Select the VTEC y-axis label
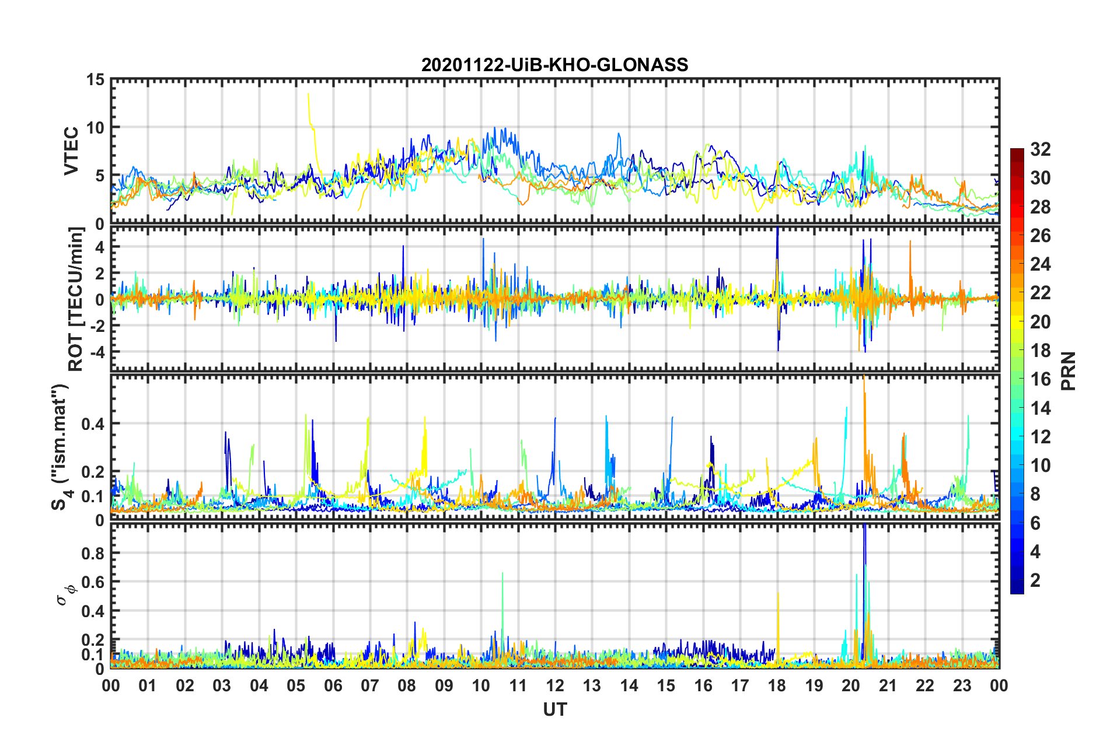1110x742 pixels. (71, 151)
